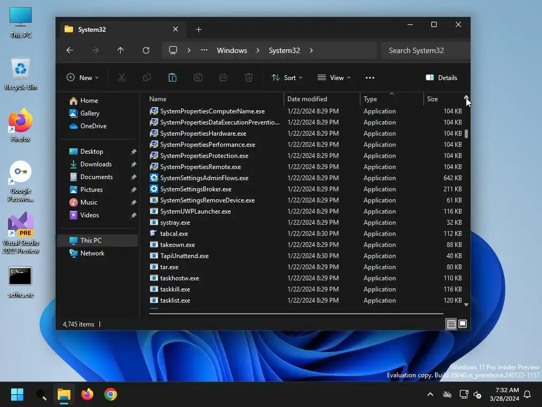The height and width of the screenshot is (407, 542).
Task: Show hidden breadcrumb folders via ellipsis
Action: [204, 50]
